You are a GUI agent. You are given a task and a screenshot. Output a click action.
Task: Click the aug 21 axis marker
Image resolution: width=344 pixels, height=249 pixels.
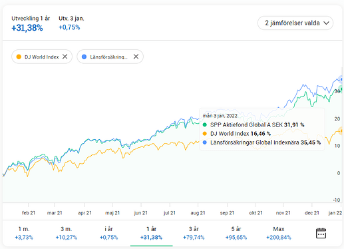point(198,213)
